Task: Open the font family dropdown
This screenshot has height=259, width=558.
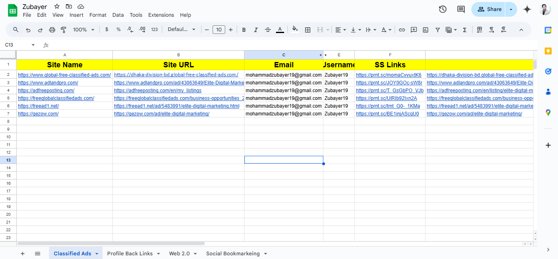Action: tap(182, 30)
